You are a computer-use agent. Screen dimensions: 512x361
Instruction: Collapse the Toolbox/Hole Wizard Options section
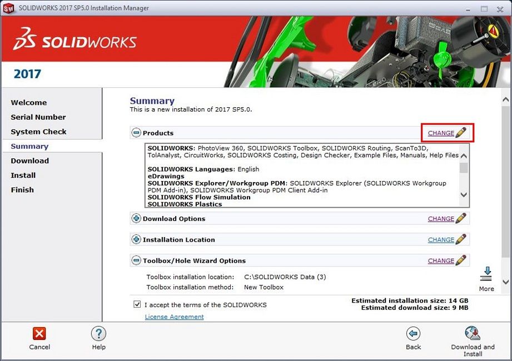pos(136,260)
